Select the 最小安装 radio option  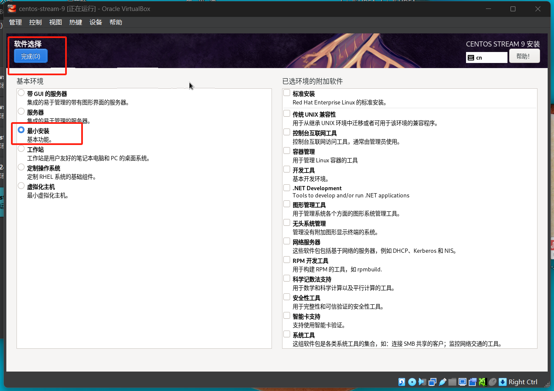tap(21, 130)
